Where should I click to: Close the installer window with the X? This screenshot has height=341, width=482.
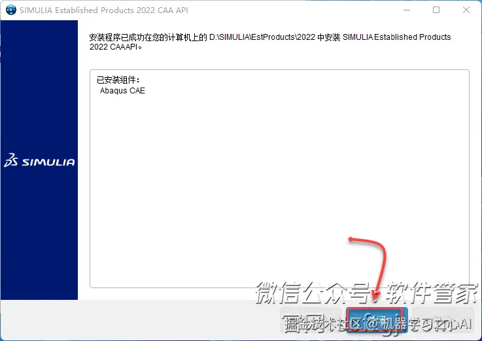pyautogui.click(x=466, y=10)
